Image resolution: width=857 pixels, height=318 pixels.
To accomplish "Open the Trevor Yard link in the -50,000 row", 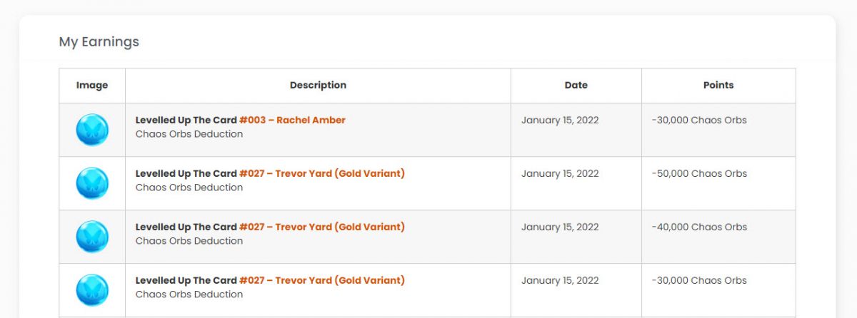I will coord(322,173).
